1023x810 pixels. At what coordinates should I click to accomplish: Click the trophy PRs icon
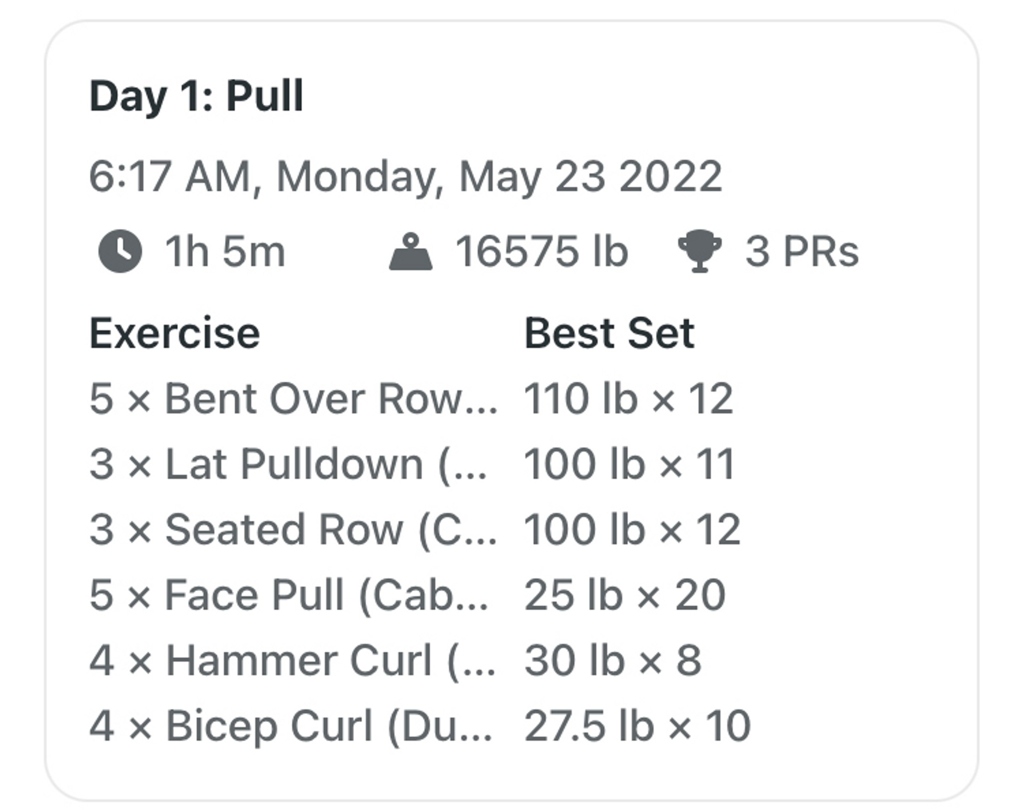pos(699,251)
